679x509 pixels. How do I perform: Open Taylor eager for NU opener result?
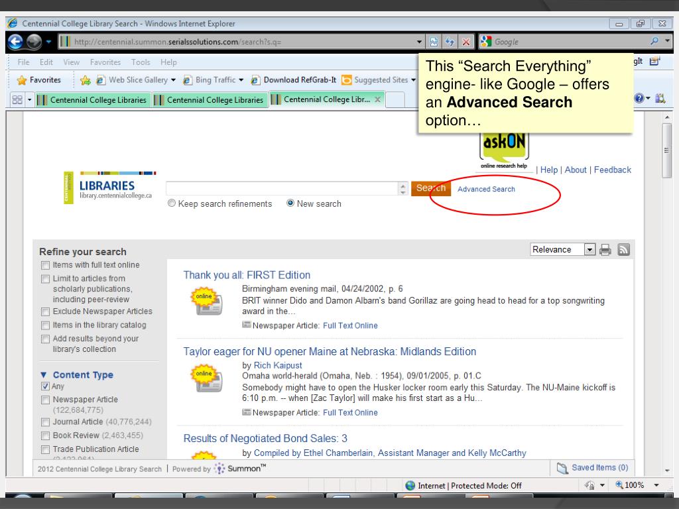coord(330,351)
